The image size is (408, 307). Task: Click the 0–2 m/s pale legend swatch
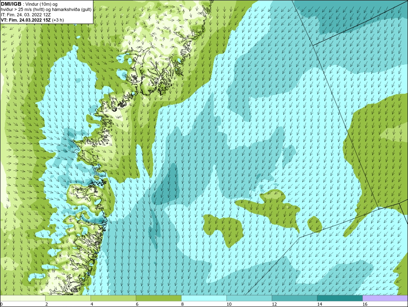[x=22, y=298]
